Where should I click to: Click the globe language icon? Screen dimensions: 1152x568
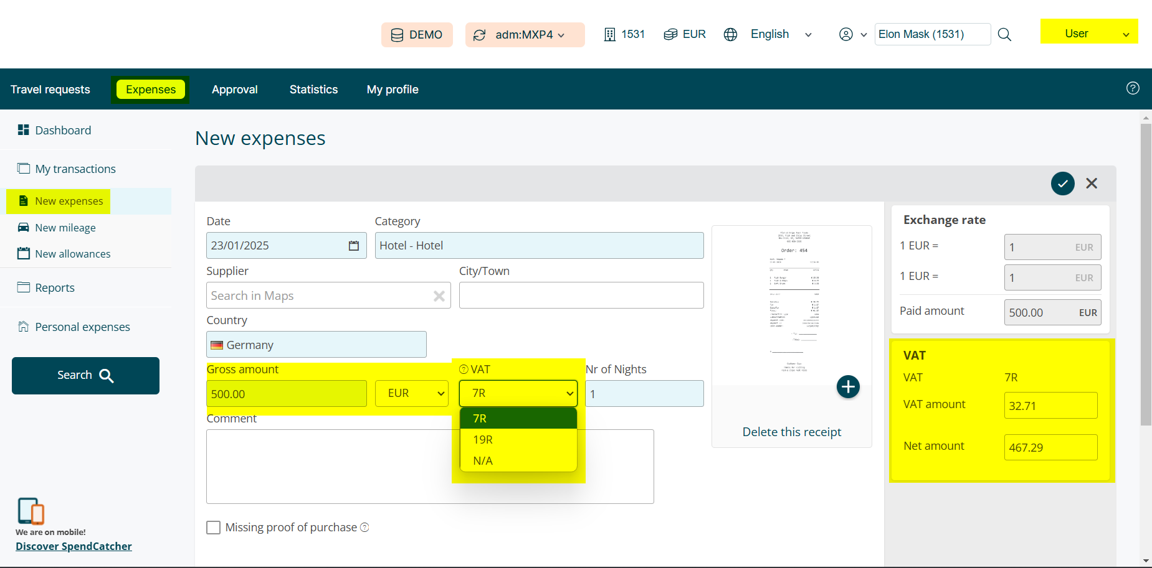pyautogui.click(x=730, y=35)
